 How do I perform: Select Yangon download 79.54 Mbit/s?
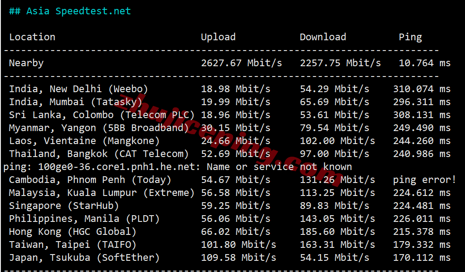pos(334,127)
